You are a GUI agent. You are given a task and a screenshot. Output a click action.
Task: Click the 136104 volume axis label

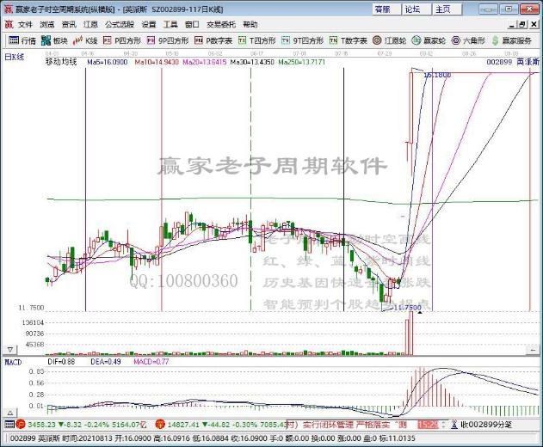tap(33, 323)
